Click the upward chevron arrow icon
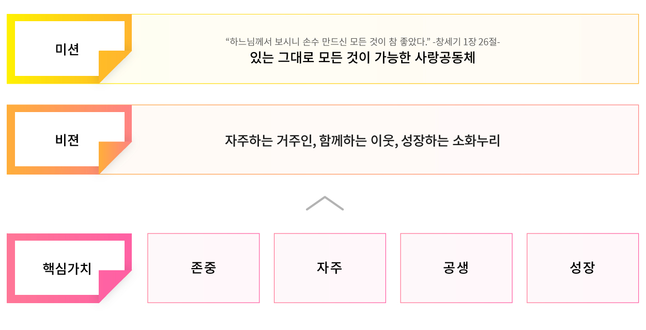 [325, 203]
